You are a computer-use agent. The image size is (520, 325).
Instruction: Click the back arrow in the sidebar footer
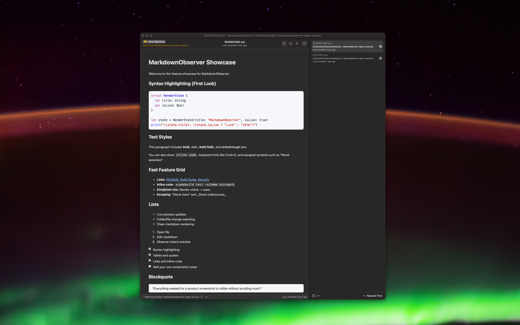coord(319,296)
